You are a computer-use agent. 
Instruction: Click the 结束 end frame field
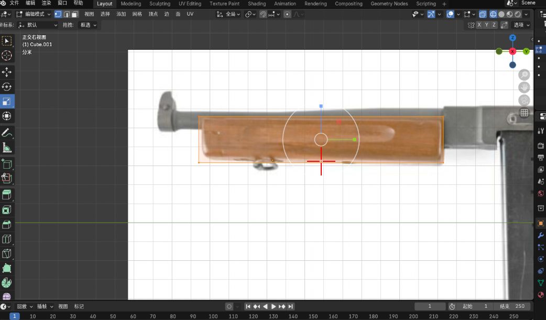[511, 306]
